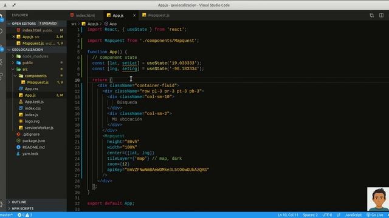The image size is (389, 218).
Task: Click the '1 UNSAVED' badge
Action: pos(48,24)
